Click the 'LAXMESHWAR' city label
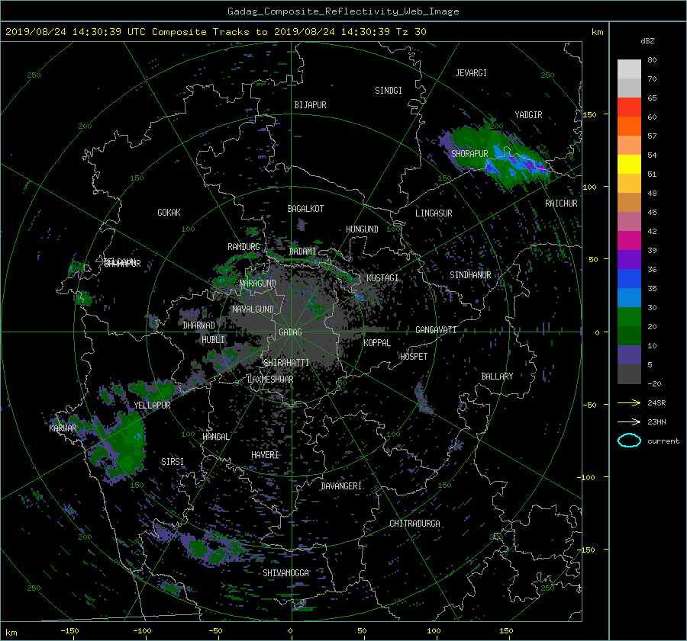The image size is (687, 641). [270, 380]
